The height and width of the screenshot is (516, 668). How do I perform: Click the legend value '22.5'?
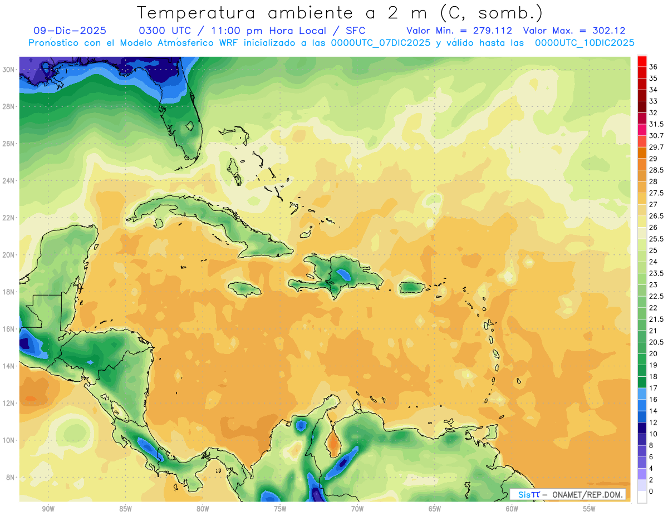[656, 296]
